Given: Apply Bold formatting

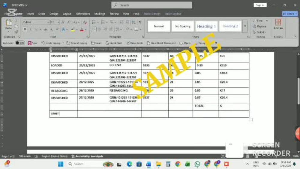Looking at the screenshot, I should (x=25, y=29).
